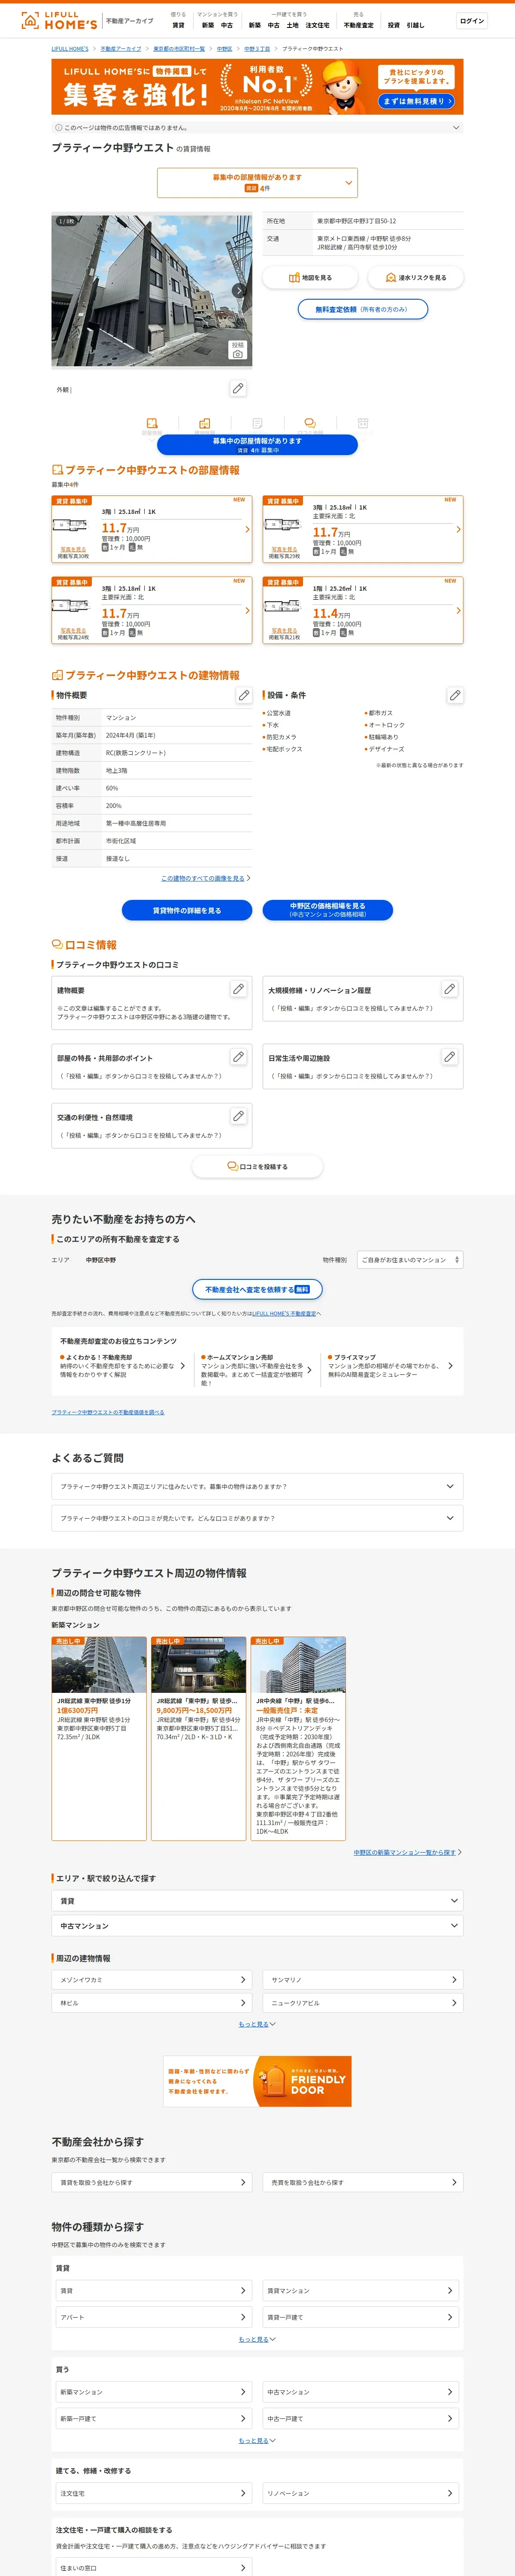Image resolution: width=515 pixels, height=2576 pixels.
Task: Expand first FAQ about 募集中の物件
Action: [257, 1486]
